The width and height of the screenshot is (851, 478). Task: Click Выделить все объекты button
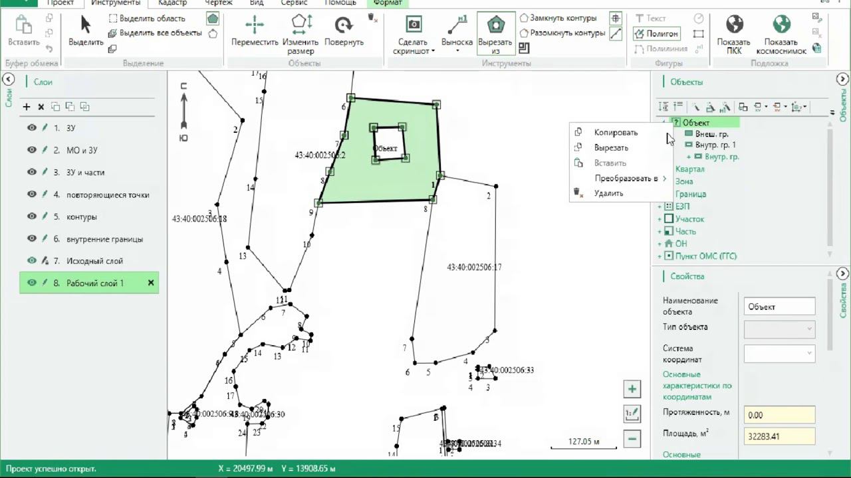[154, 33]
